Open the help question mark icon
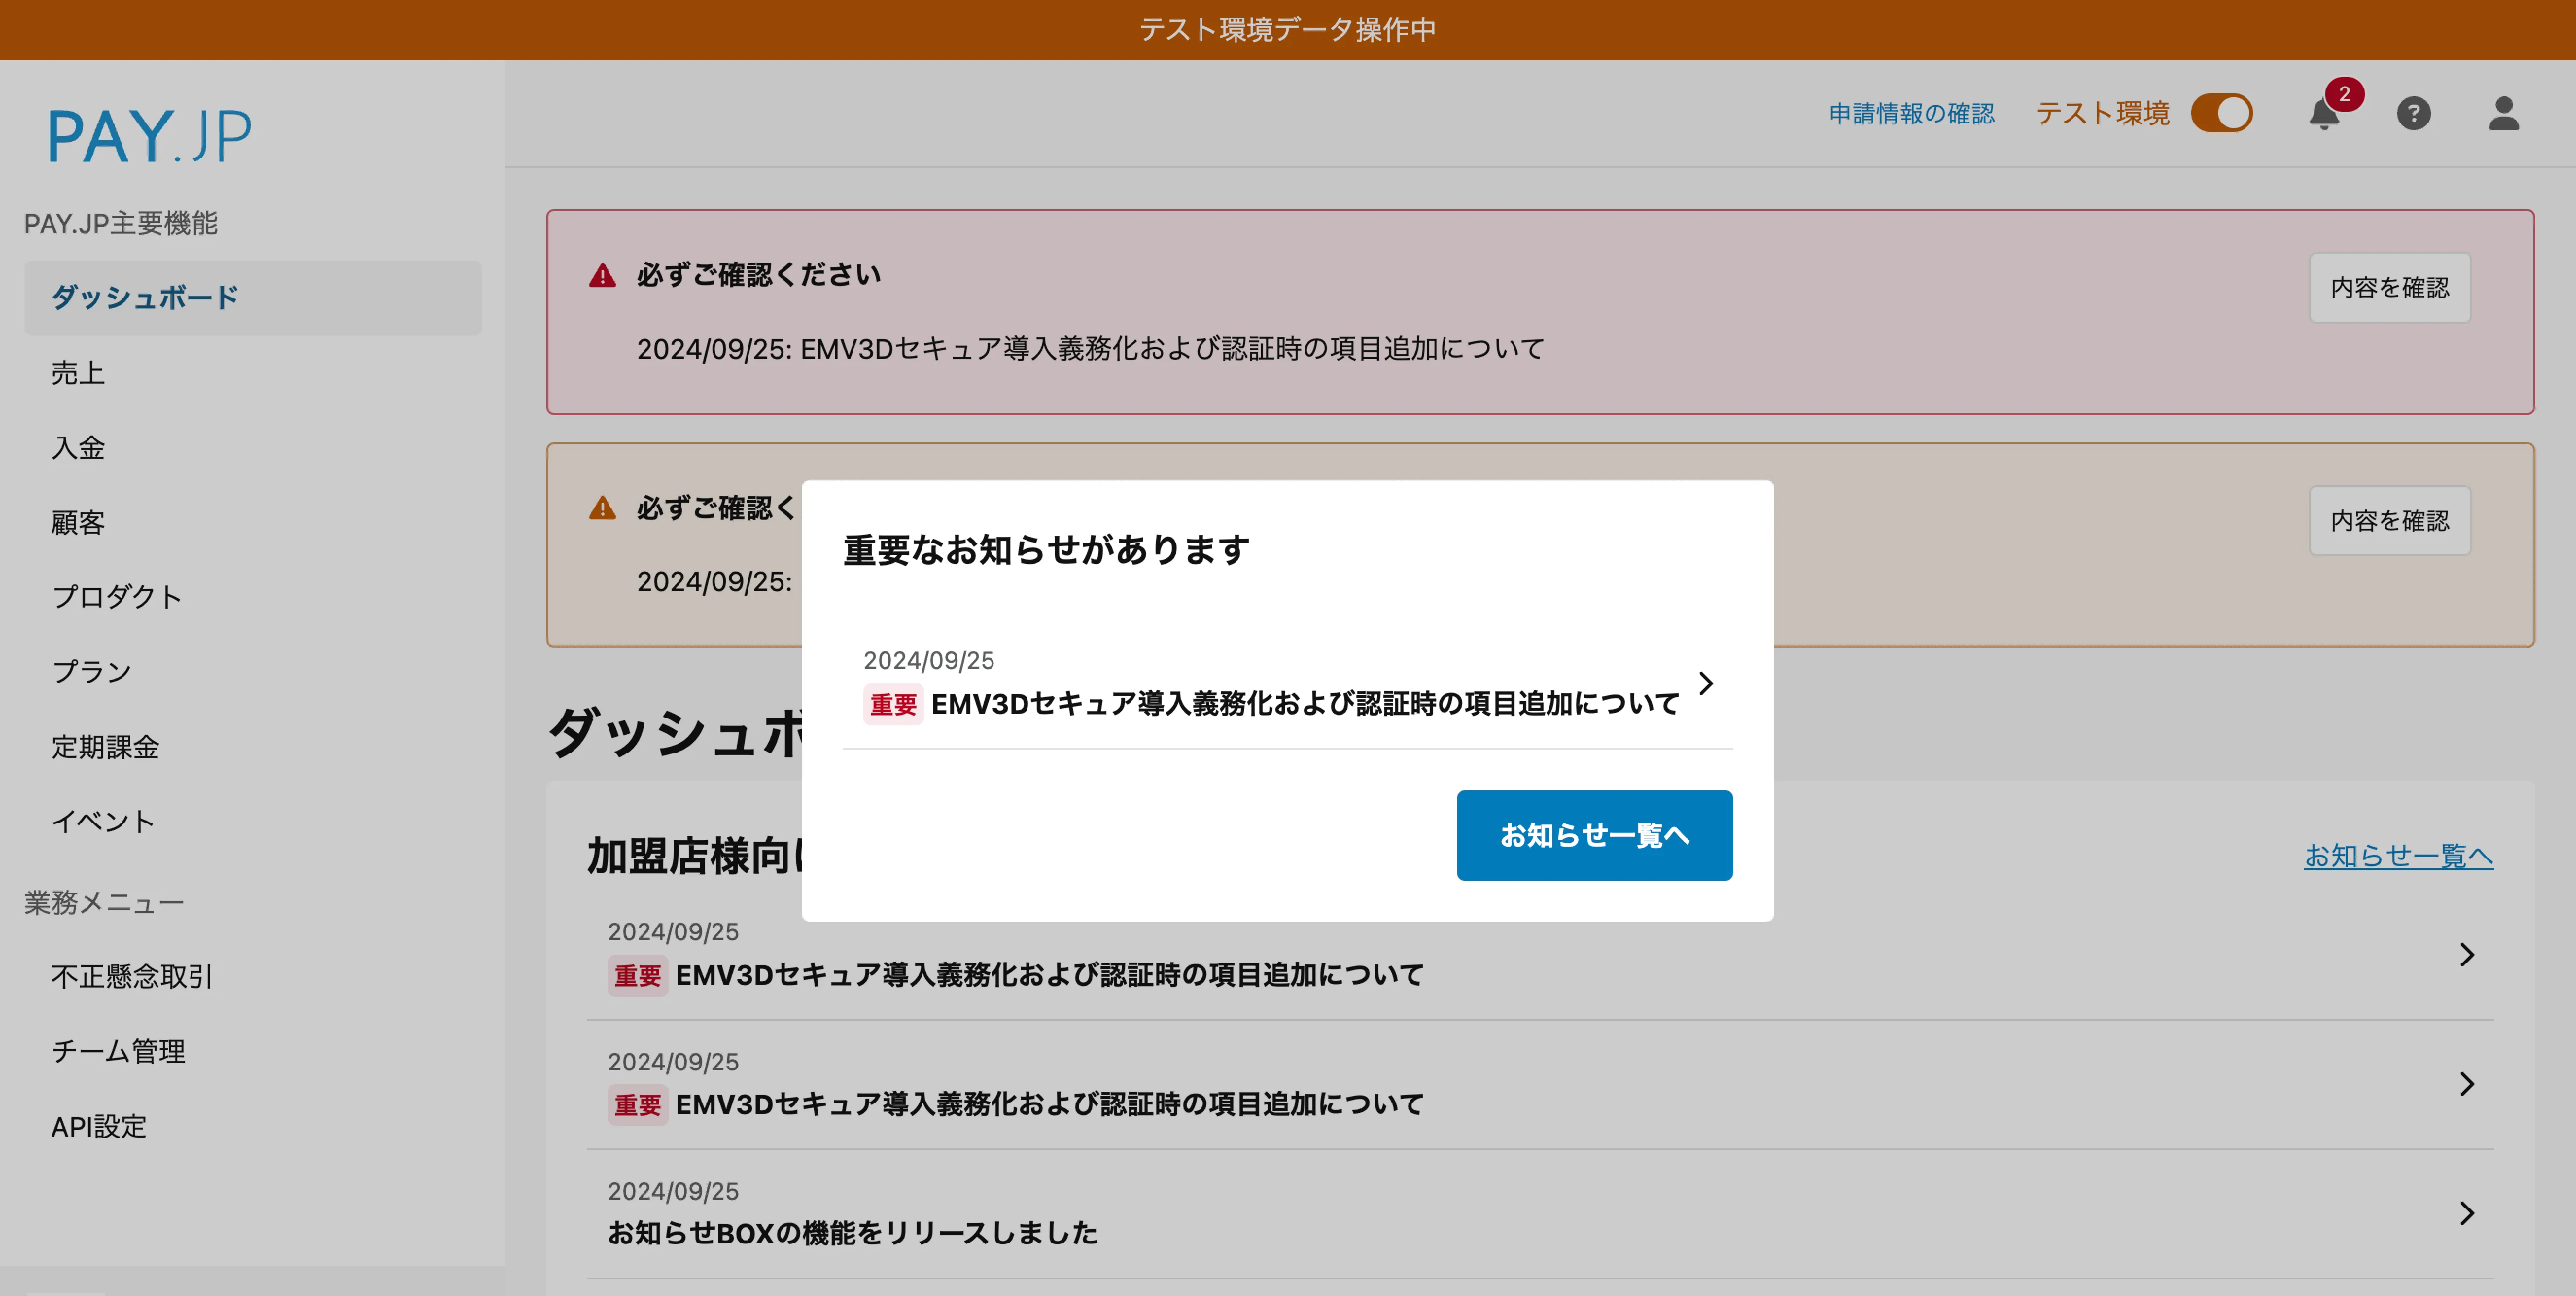The width and height of the screenshot is (2576, 1296). [x=2413, y=113]
